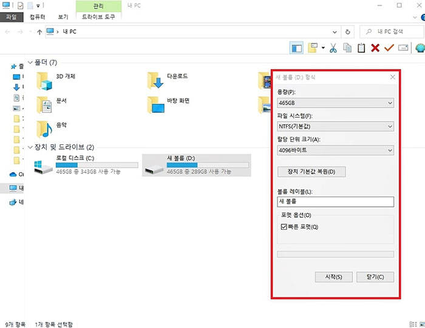Open the folder options toolbar dropdown arrow
The height and width of the screenshot is (328, 425).
point(323,48)
